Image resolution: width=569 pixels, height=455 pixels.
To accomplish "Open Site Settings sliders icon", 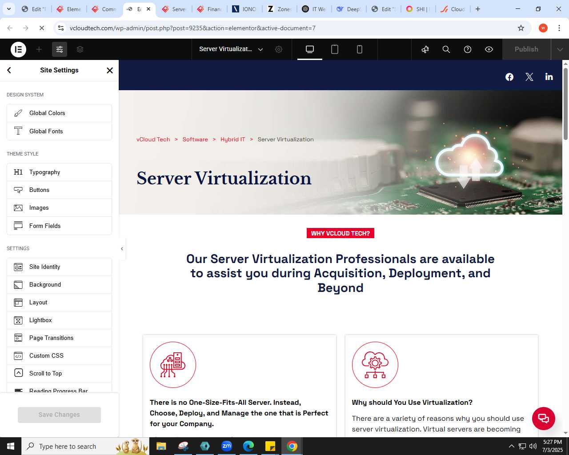I will click(x=60, y=49).
